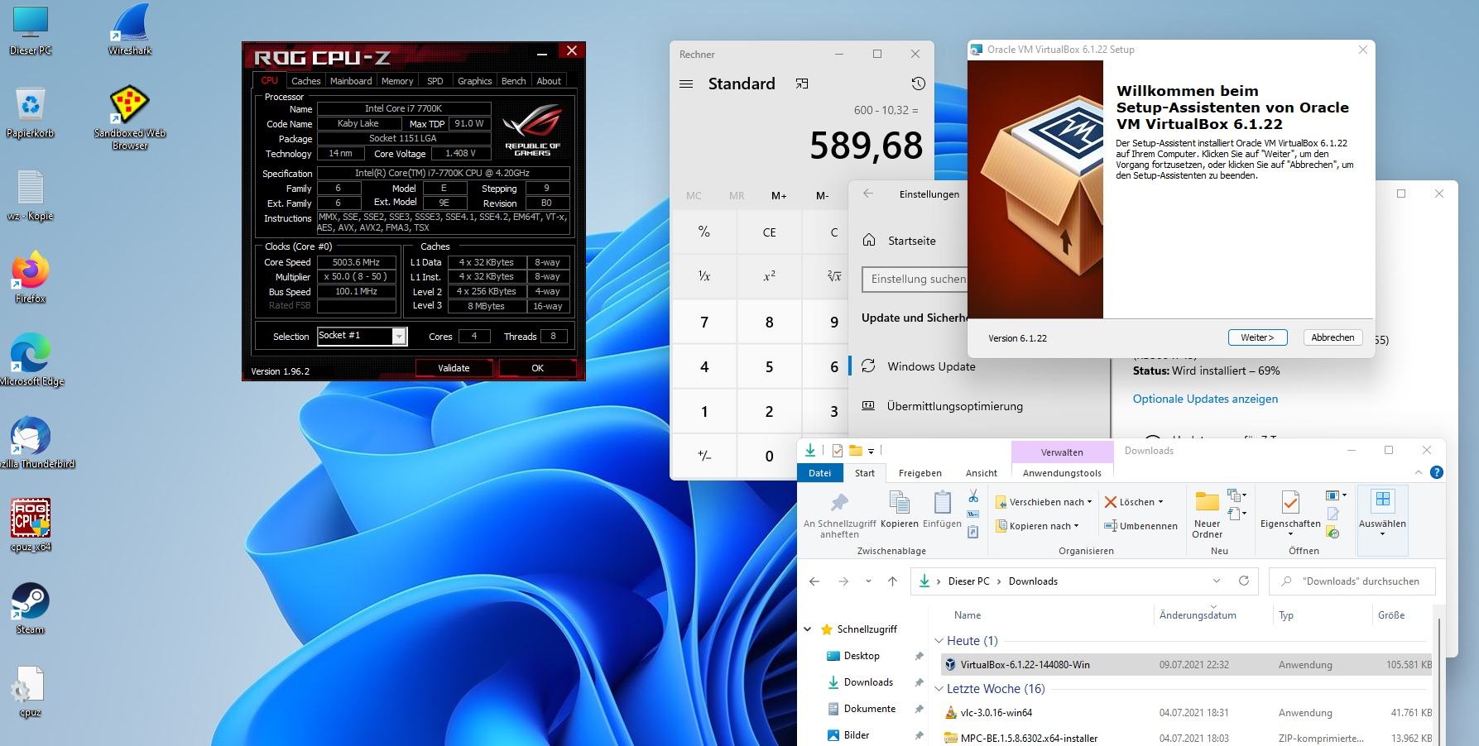Click the Neuer Ordner icon in ribbon

coord(1207,513)
